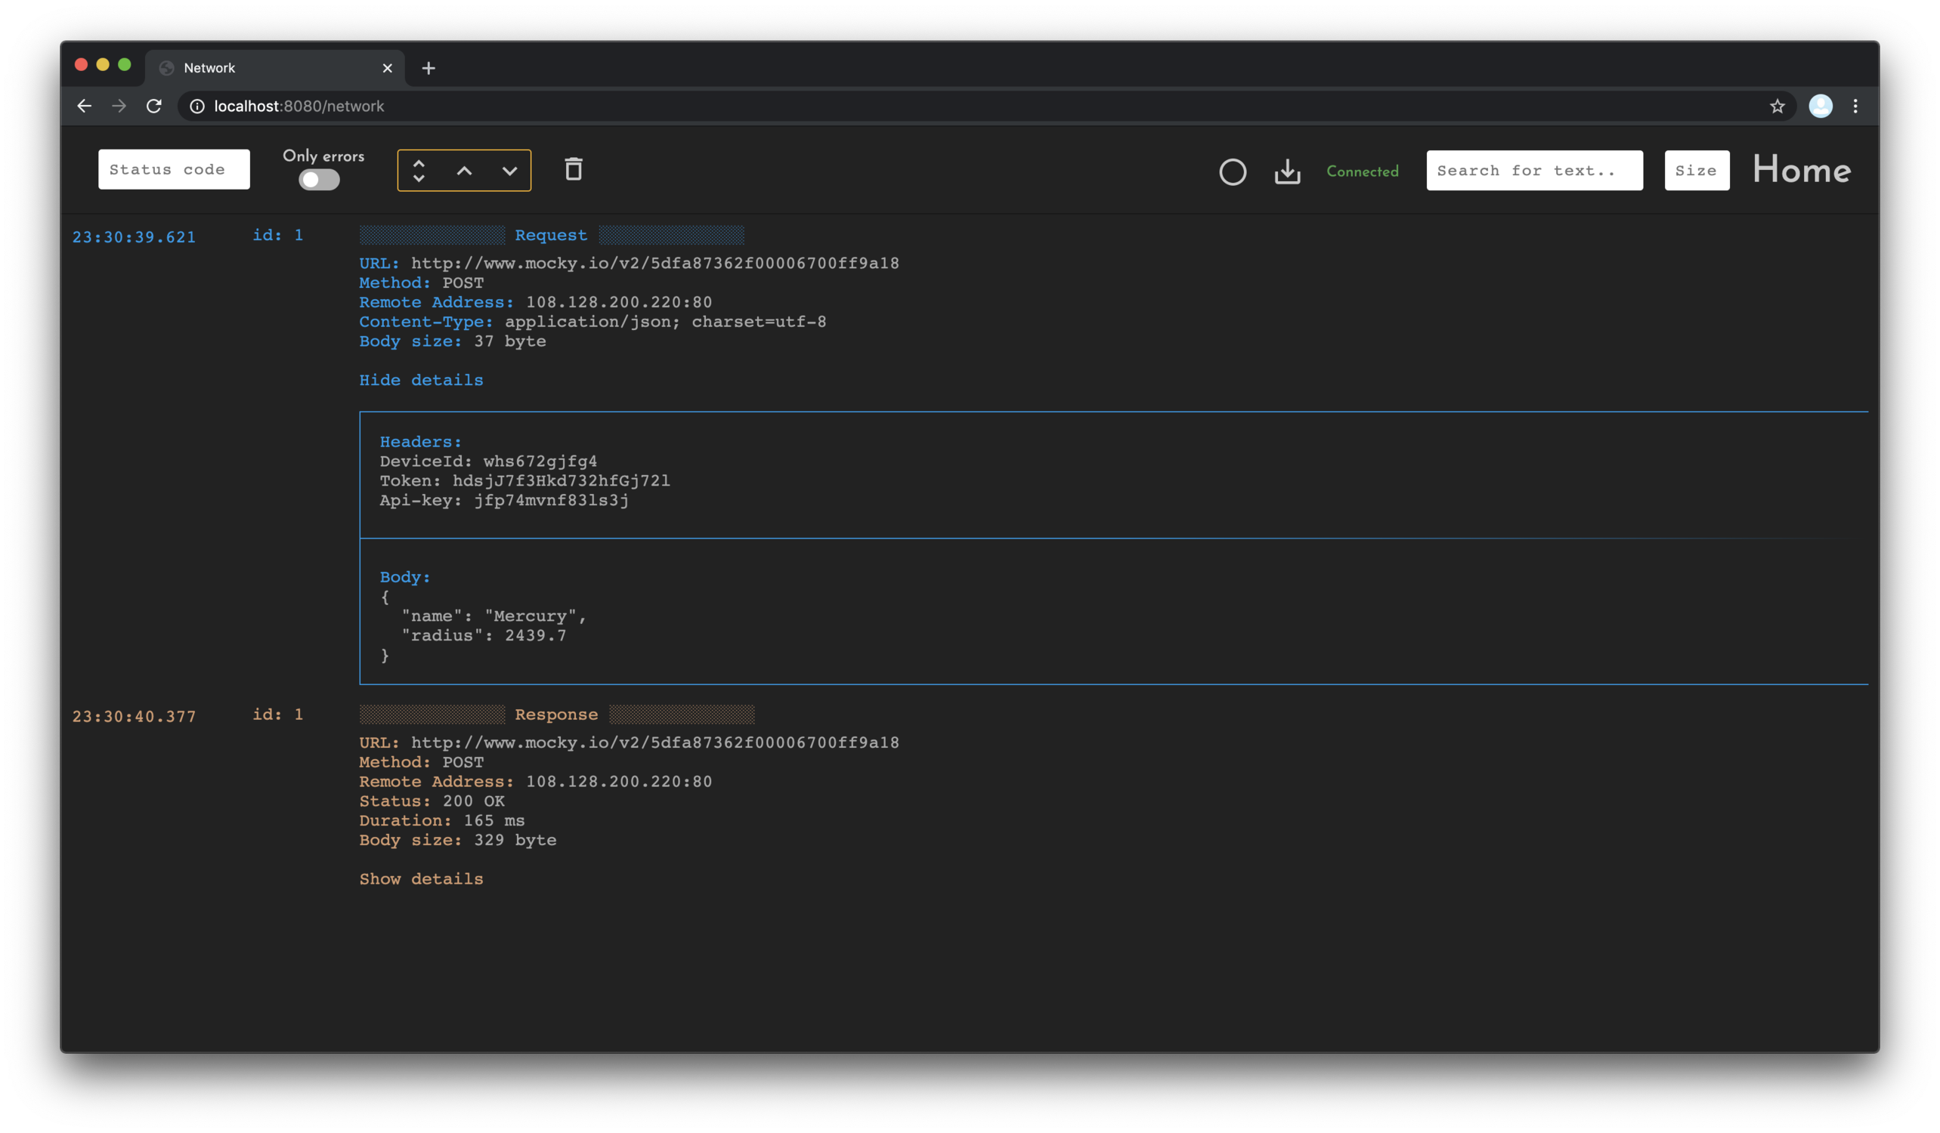The height and width of the screenshot is (1133, 1940).
Task: Click the localhost address bar
Action: pyautogui.click(x=924, y=107)
